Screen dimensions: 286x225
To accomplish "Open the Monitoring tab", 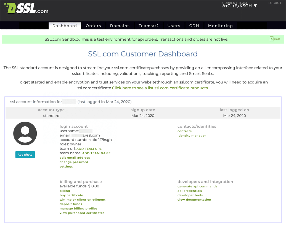I will tap(220, 26).
